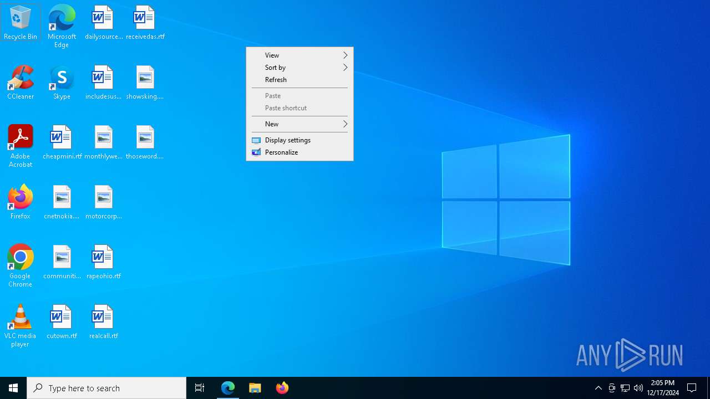Image resolution: width=710 pixels, height=399 pixels.
Task: Select the Microsoft Edge desktop shortcut
Action: tap(62, 26)
